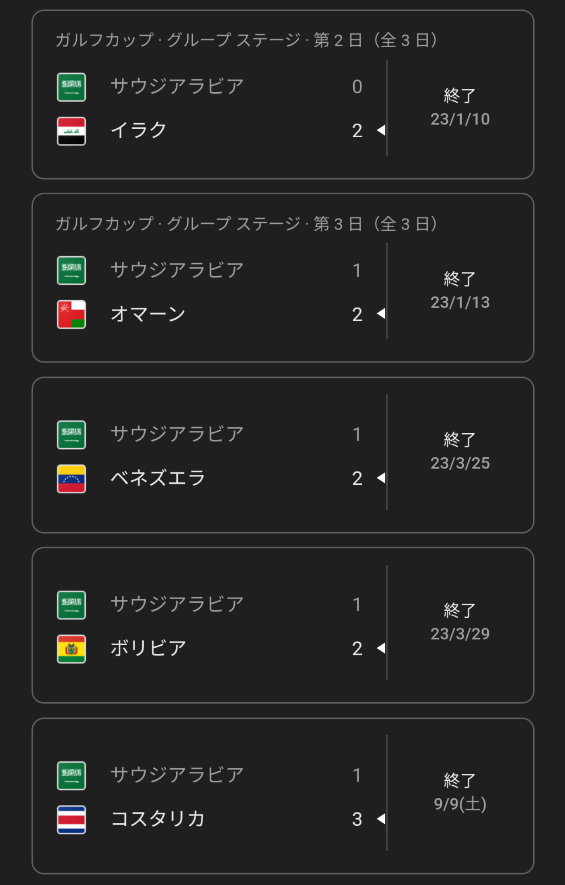Click winner arrow next to Iraq score
565x885 pixels.
click(x=381, y=130)
